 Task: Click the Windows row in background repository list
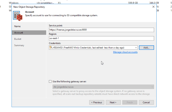(14, 3)
